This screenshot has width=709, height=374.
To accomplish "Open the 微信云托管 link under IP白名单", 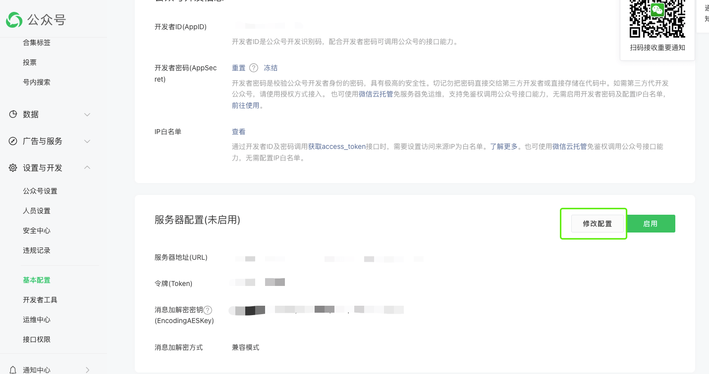I will point(570,146).
